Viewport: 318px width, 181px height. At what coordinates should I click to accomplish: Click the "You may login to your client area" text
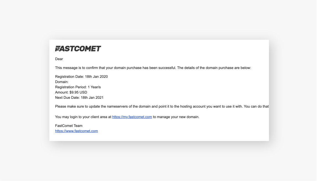tap(83, 117)
